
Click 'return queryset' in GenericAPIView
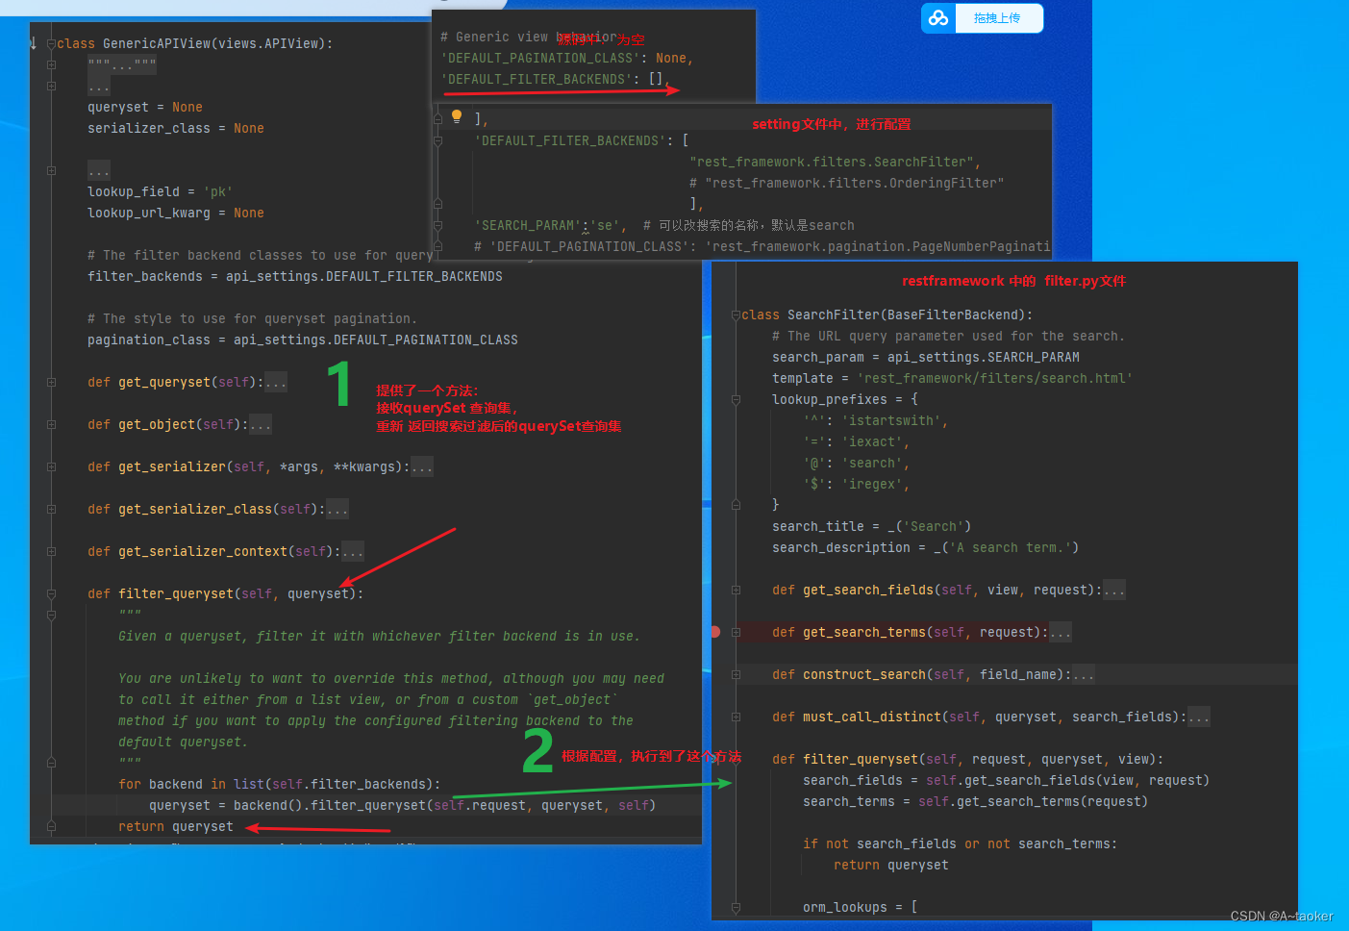click(176, 826)
